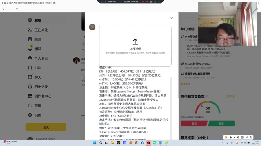261x146 pixels.
Task: Click the 创作者中心 grid icon
Action: [30, 96]
